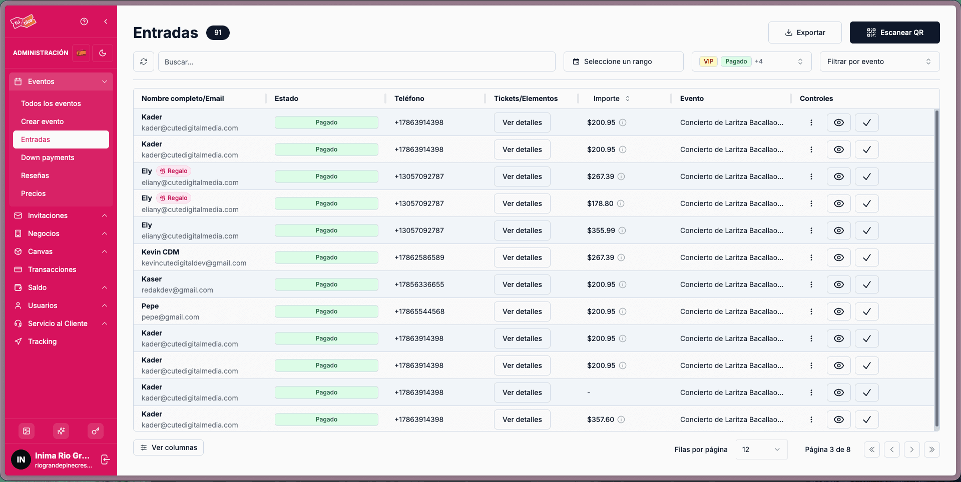This screenshot has height=482, width=961.
Task: Click the table's vertical scrollbar
Action: [x=936, y=268]
